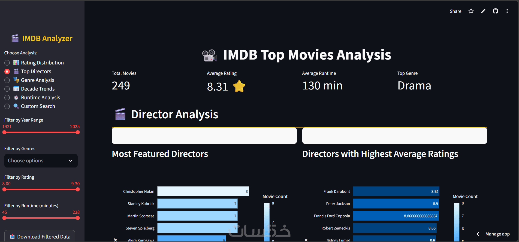Click the IMDB Analyzer sidebar title
Image resolution: width=519 pixels, height=242 pixels.
pos(47,38)
